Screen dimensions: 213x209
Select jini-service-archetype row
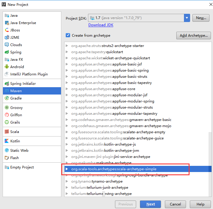136,157
